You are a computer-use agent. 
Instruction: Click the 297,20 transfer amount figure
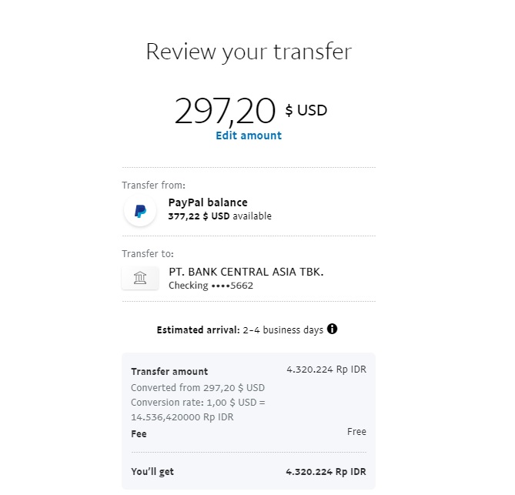click(225, 111)
